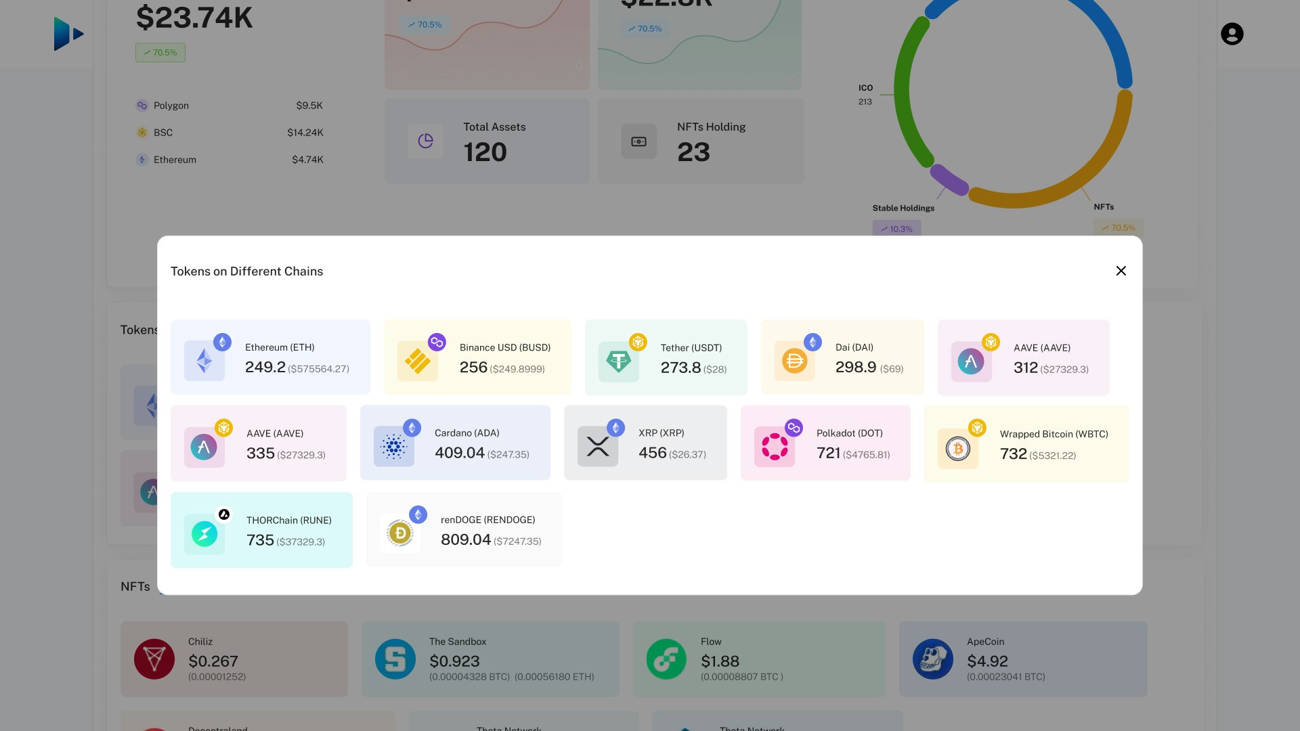Click the Chiliz price $0.267
Screen dimensions: 1300x731
(x=213, y=661)
